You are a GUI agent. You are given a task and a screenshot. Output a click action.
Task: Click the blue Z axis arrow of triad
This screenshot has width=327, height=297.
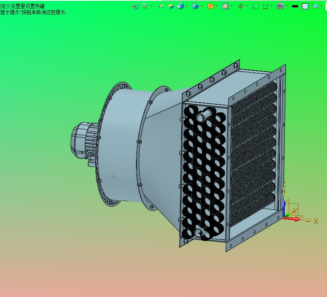[284, 208]
